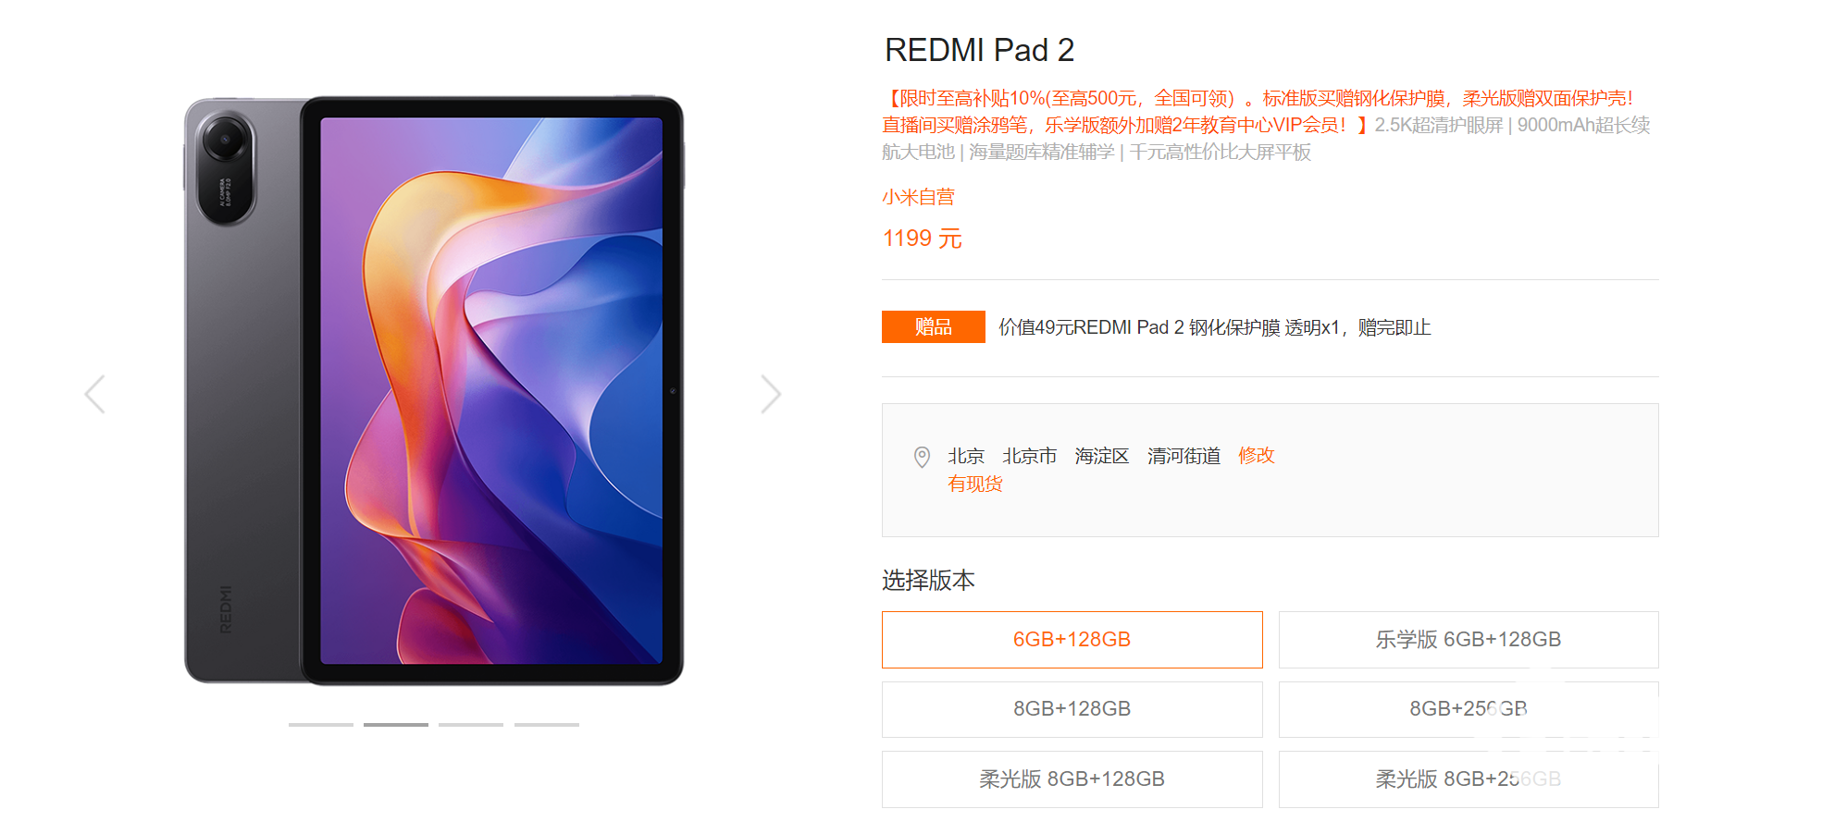Select 柔光版 8GB+128GB version

1072,779
